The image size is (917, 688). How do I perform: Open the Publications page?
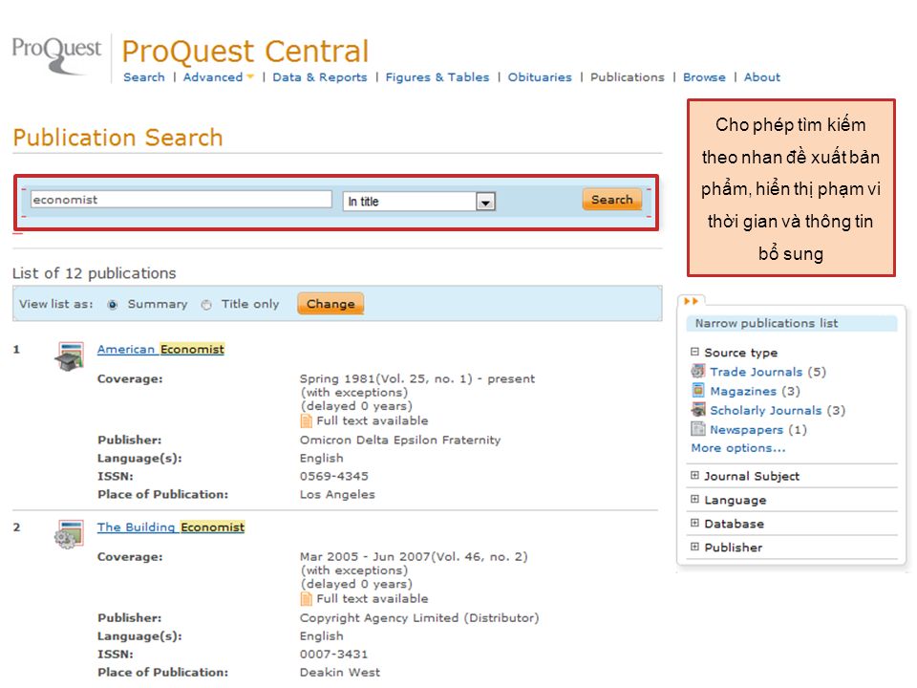click(x=628, y=77)
